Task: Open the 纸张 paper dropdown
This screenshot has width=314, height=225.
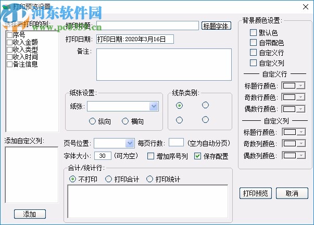Action: (154, 106)
